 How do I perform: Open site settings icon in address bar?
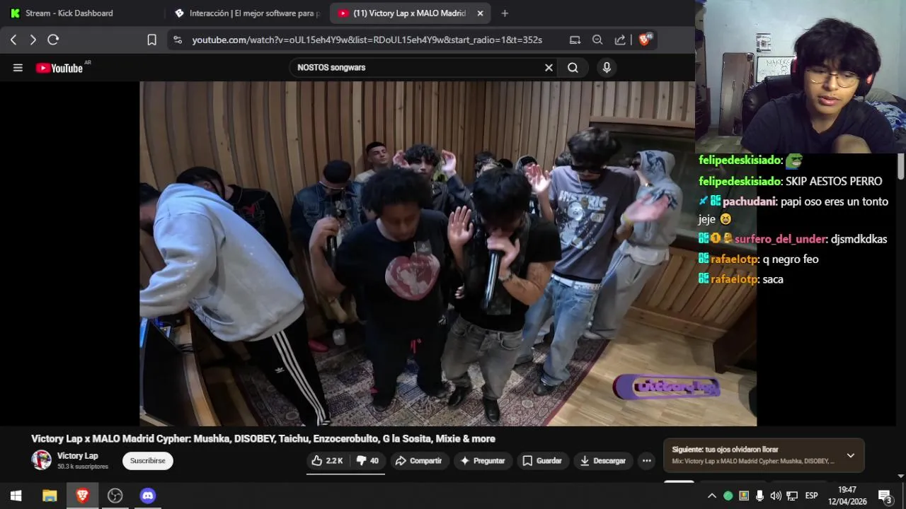(178, 40)
